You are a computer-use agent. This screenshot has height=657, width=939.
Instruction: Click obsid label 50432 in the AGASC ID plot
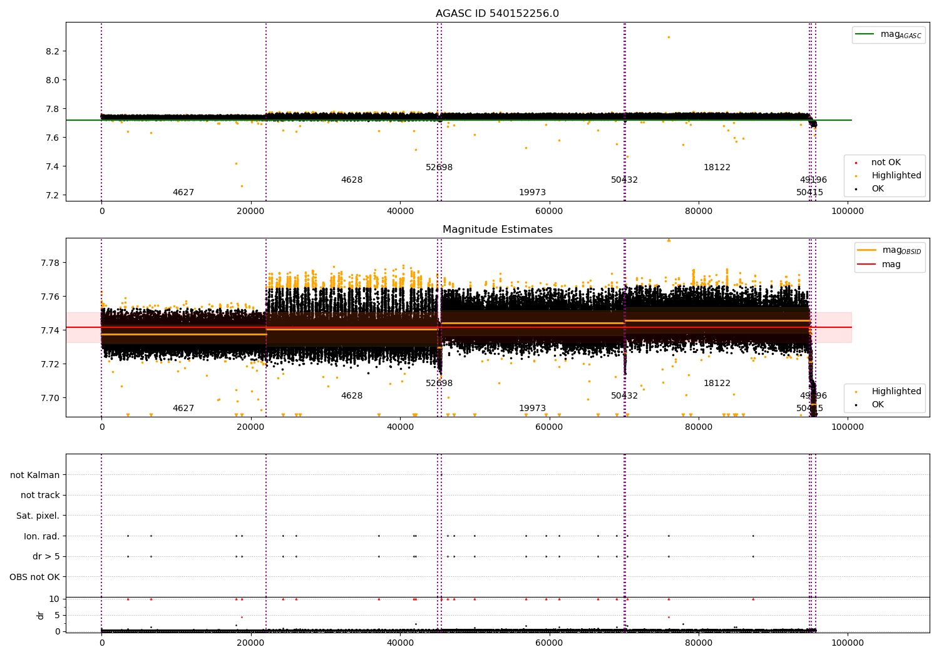[624, 180]
